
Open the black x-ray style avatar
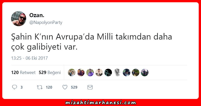(x=108, y=73)
